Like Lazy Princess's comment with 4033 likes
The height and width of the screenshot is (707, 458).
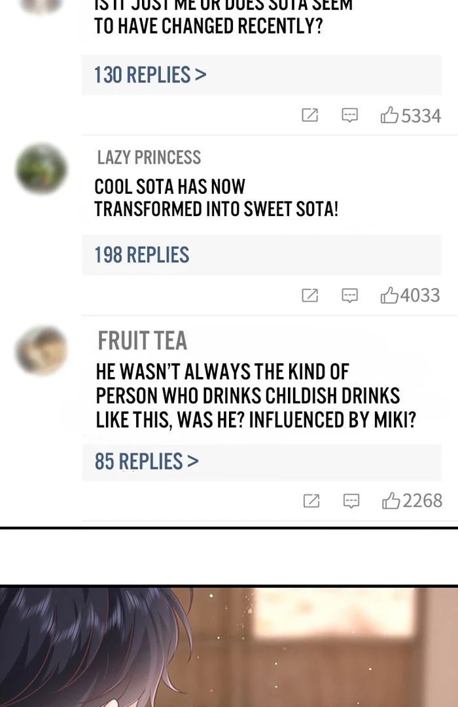[390, 295]
